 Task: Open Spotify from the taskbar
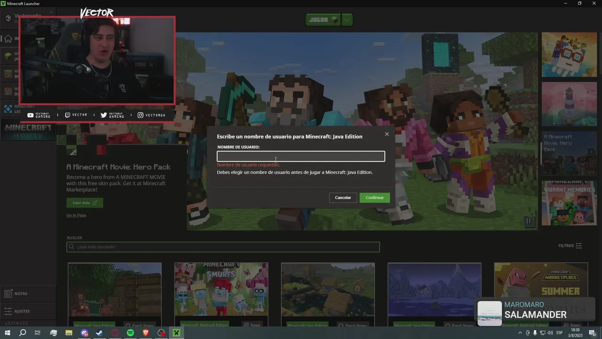tap(130, 333)
